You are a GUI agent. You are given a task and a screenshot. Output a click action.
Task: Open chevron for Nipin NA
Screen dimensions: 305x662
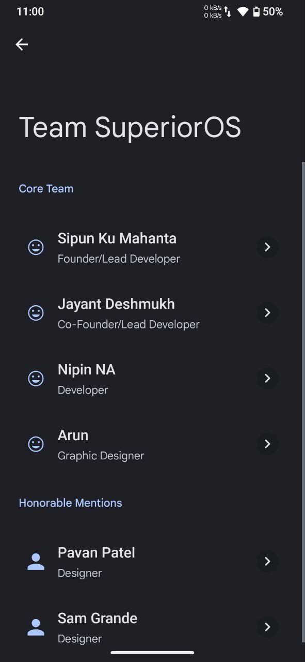point(267,379)
